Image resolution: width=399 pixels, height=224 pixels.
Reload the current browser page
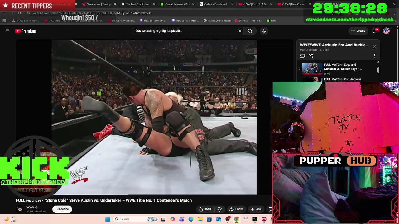(x=19, y=13)
